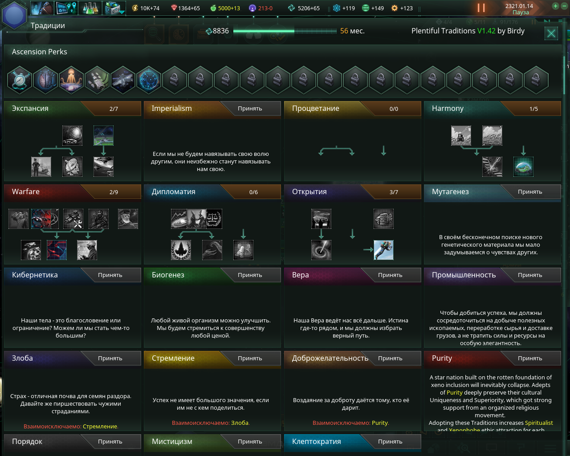
Task: Select the black hole tradition in Открытия
Action: point(322,250)
